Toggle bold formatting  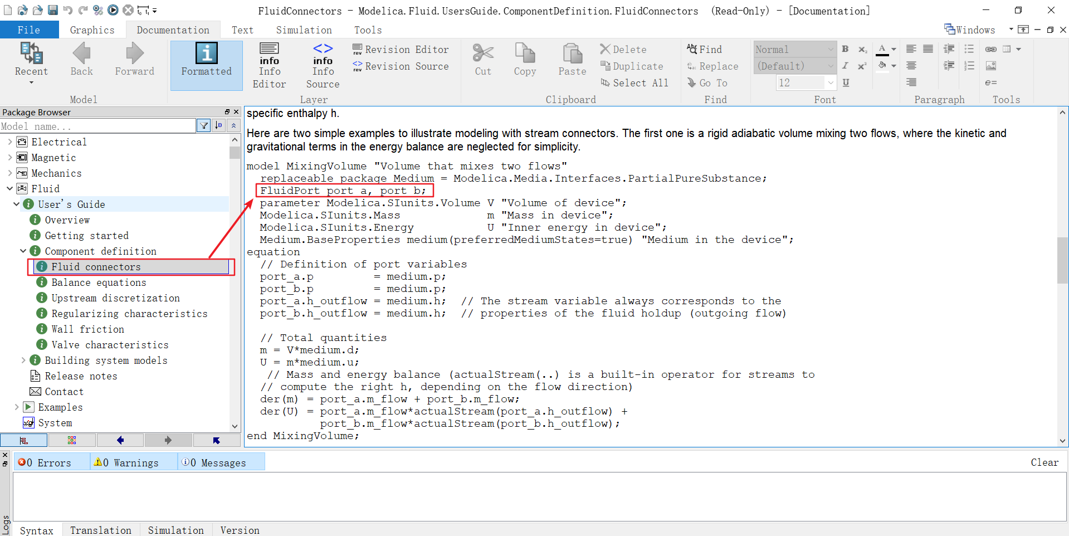(845, 49)
